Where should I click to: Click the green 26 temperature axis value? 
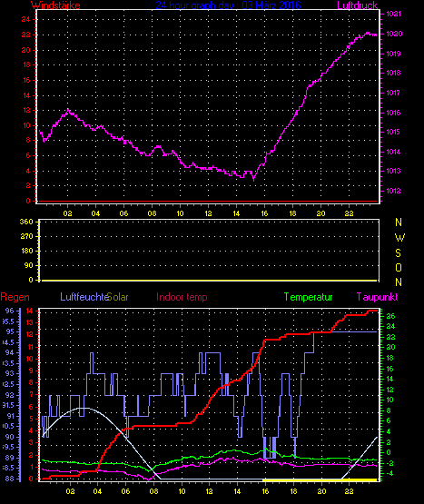(x=390, y=316)
